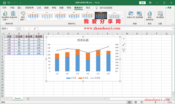Click 更改图表类型 icon

150,16
